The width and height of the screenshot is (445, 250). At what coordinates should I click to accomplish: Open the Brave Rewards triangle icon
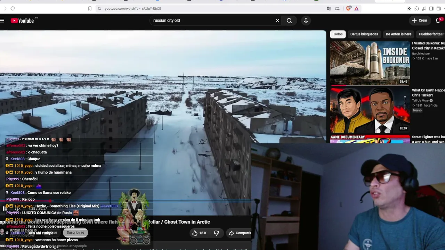point(356,8)
